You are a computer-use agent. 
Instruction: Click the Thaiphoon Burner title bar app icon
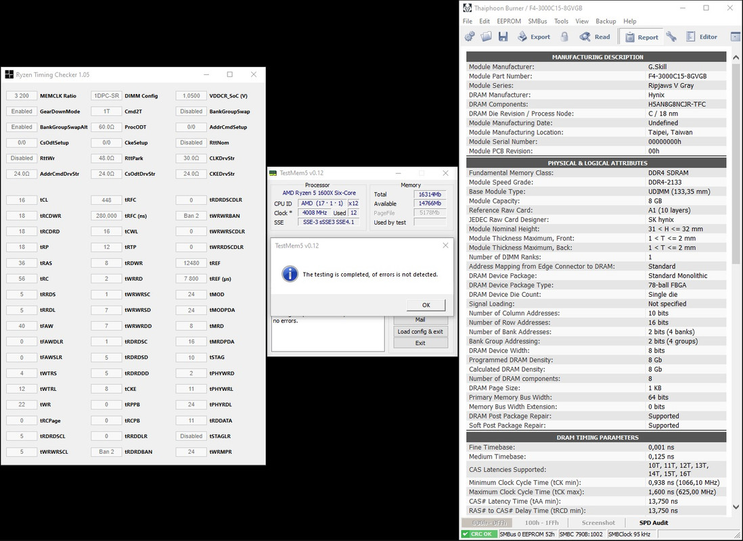coord(467,8)
